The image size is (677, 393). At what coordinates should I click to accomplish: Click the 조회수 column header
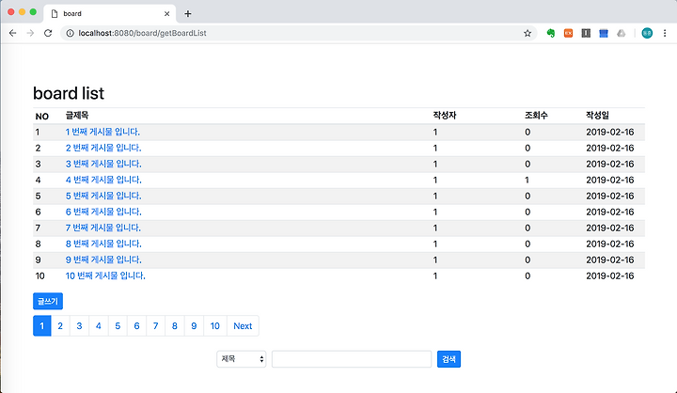[536, 116]
